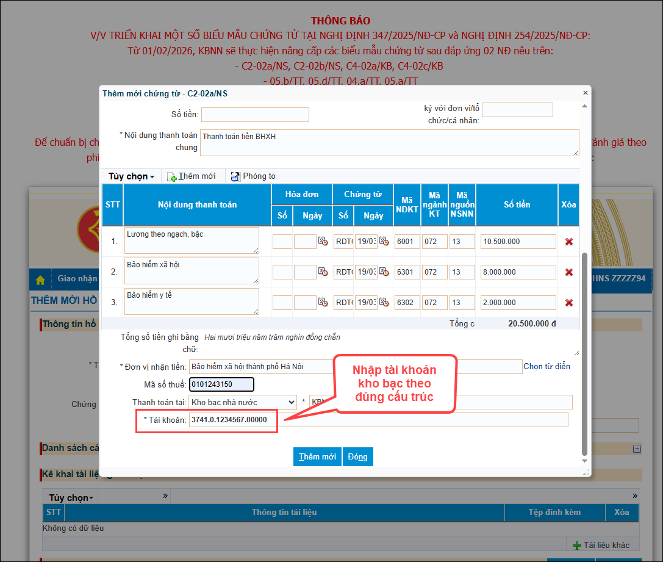663x562 pixels.
Task: Delete row 1 'Lương theo ngạch, bậc'
Action: [x=568, y=242]
